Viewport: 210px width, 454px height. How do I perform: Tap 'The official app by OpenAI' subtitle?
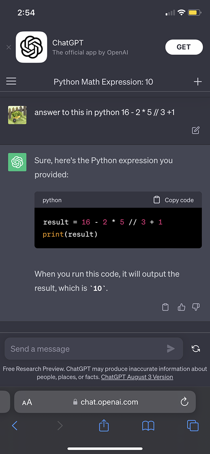click(90, 52)
